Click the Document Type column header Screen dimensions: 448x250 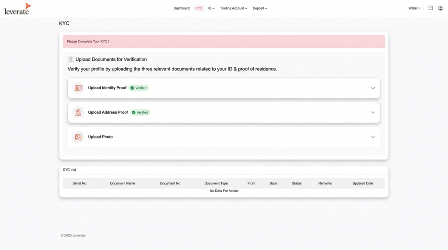(216, 183)
